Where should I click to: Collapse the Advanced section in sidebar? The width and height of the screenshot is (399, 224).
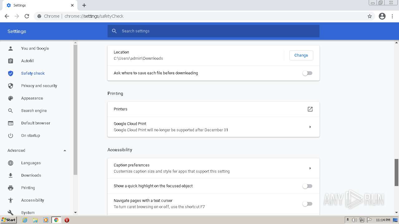[65, 151]
